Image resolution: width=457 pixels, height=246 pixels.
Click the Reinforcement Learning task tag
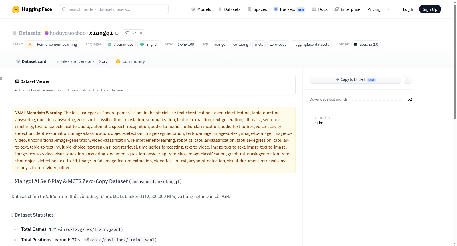pos(52,44)
